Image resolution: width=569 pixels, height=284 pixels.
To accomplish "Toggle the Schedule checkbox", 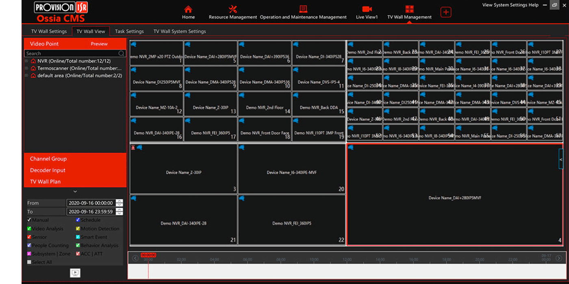I will click(78, 220).
